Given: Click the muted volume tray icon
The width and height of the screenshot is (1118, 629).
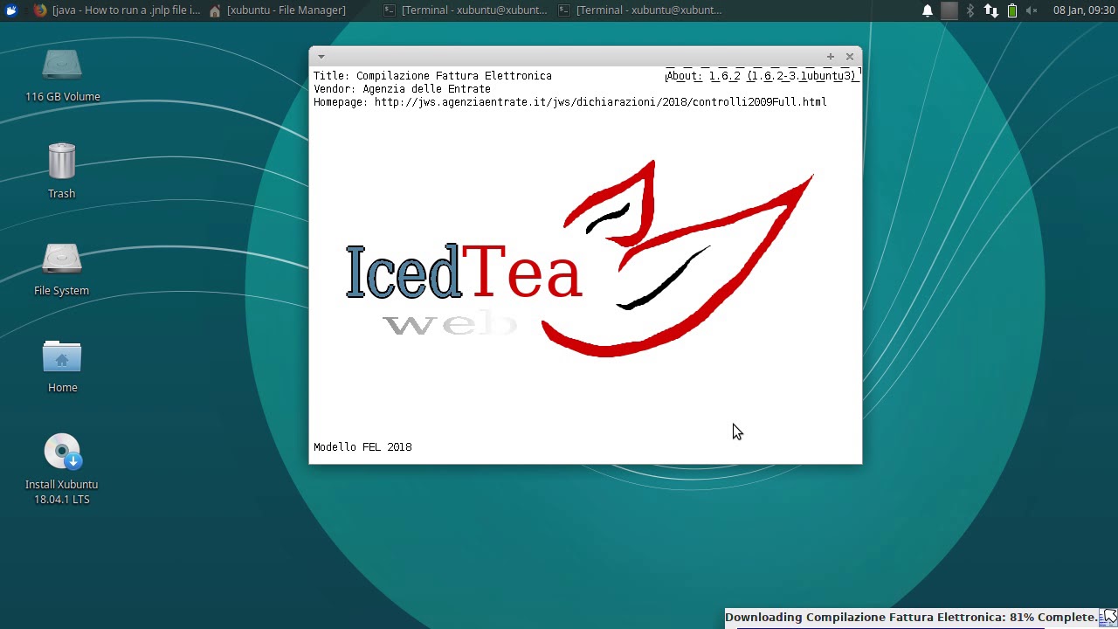Looking at the screenshot, I should tap(1032, 10).
